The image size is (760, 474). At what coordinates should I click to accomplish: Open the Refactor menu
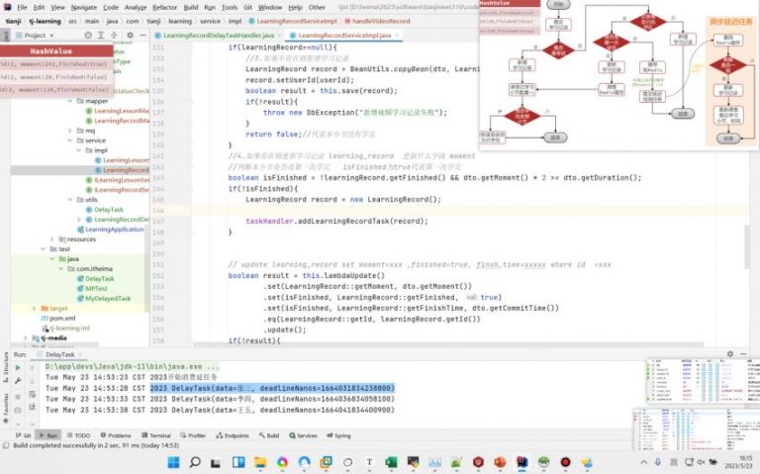click(x=164, y=7)
